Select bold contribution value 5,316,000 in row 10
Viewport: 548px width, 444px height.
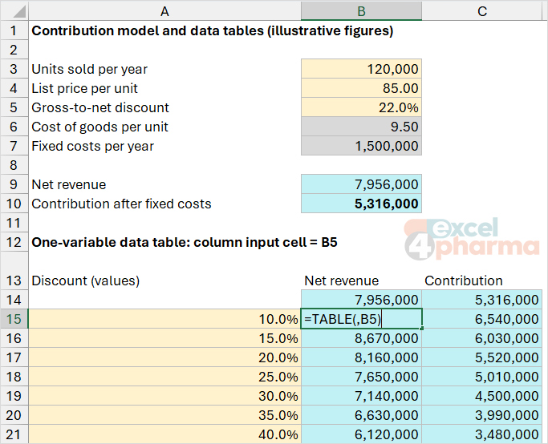tap(361, 203)
